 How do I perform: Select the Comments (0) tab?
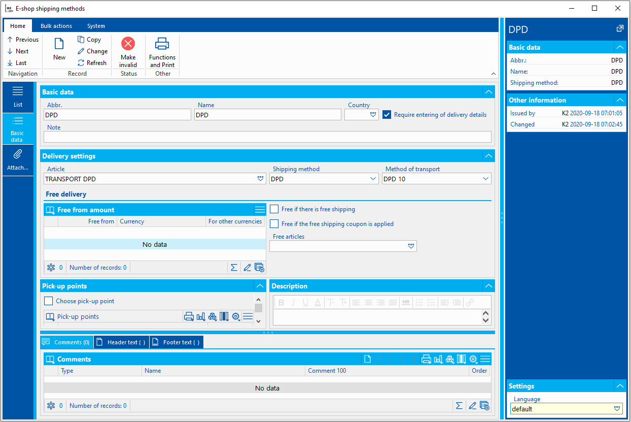66,342
